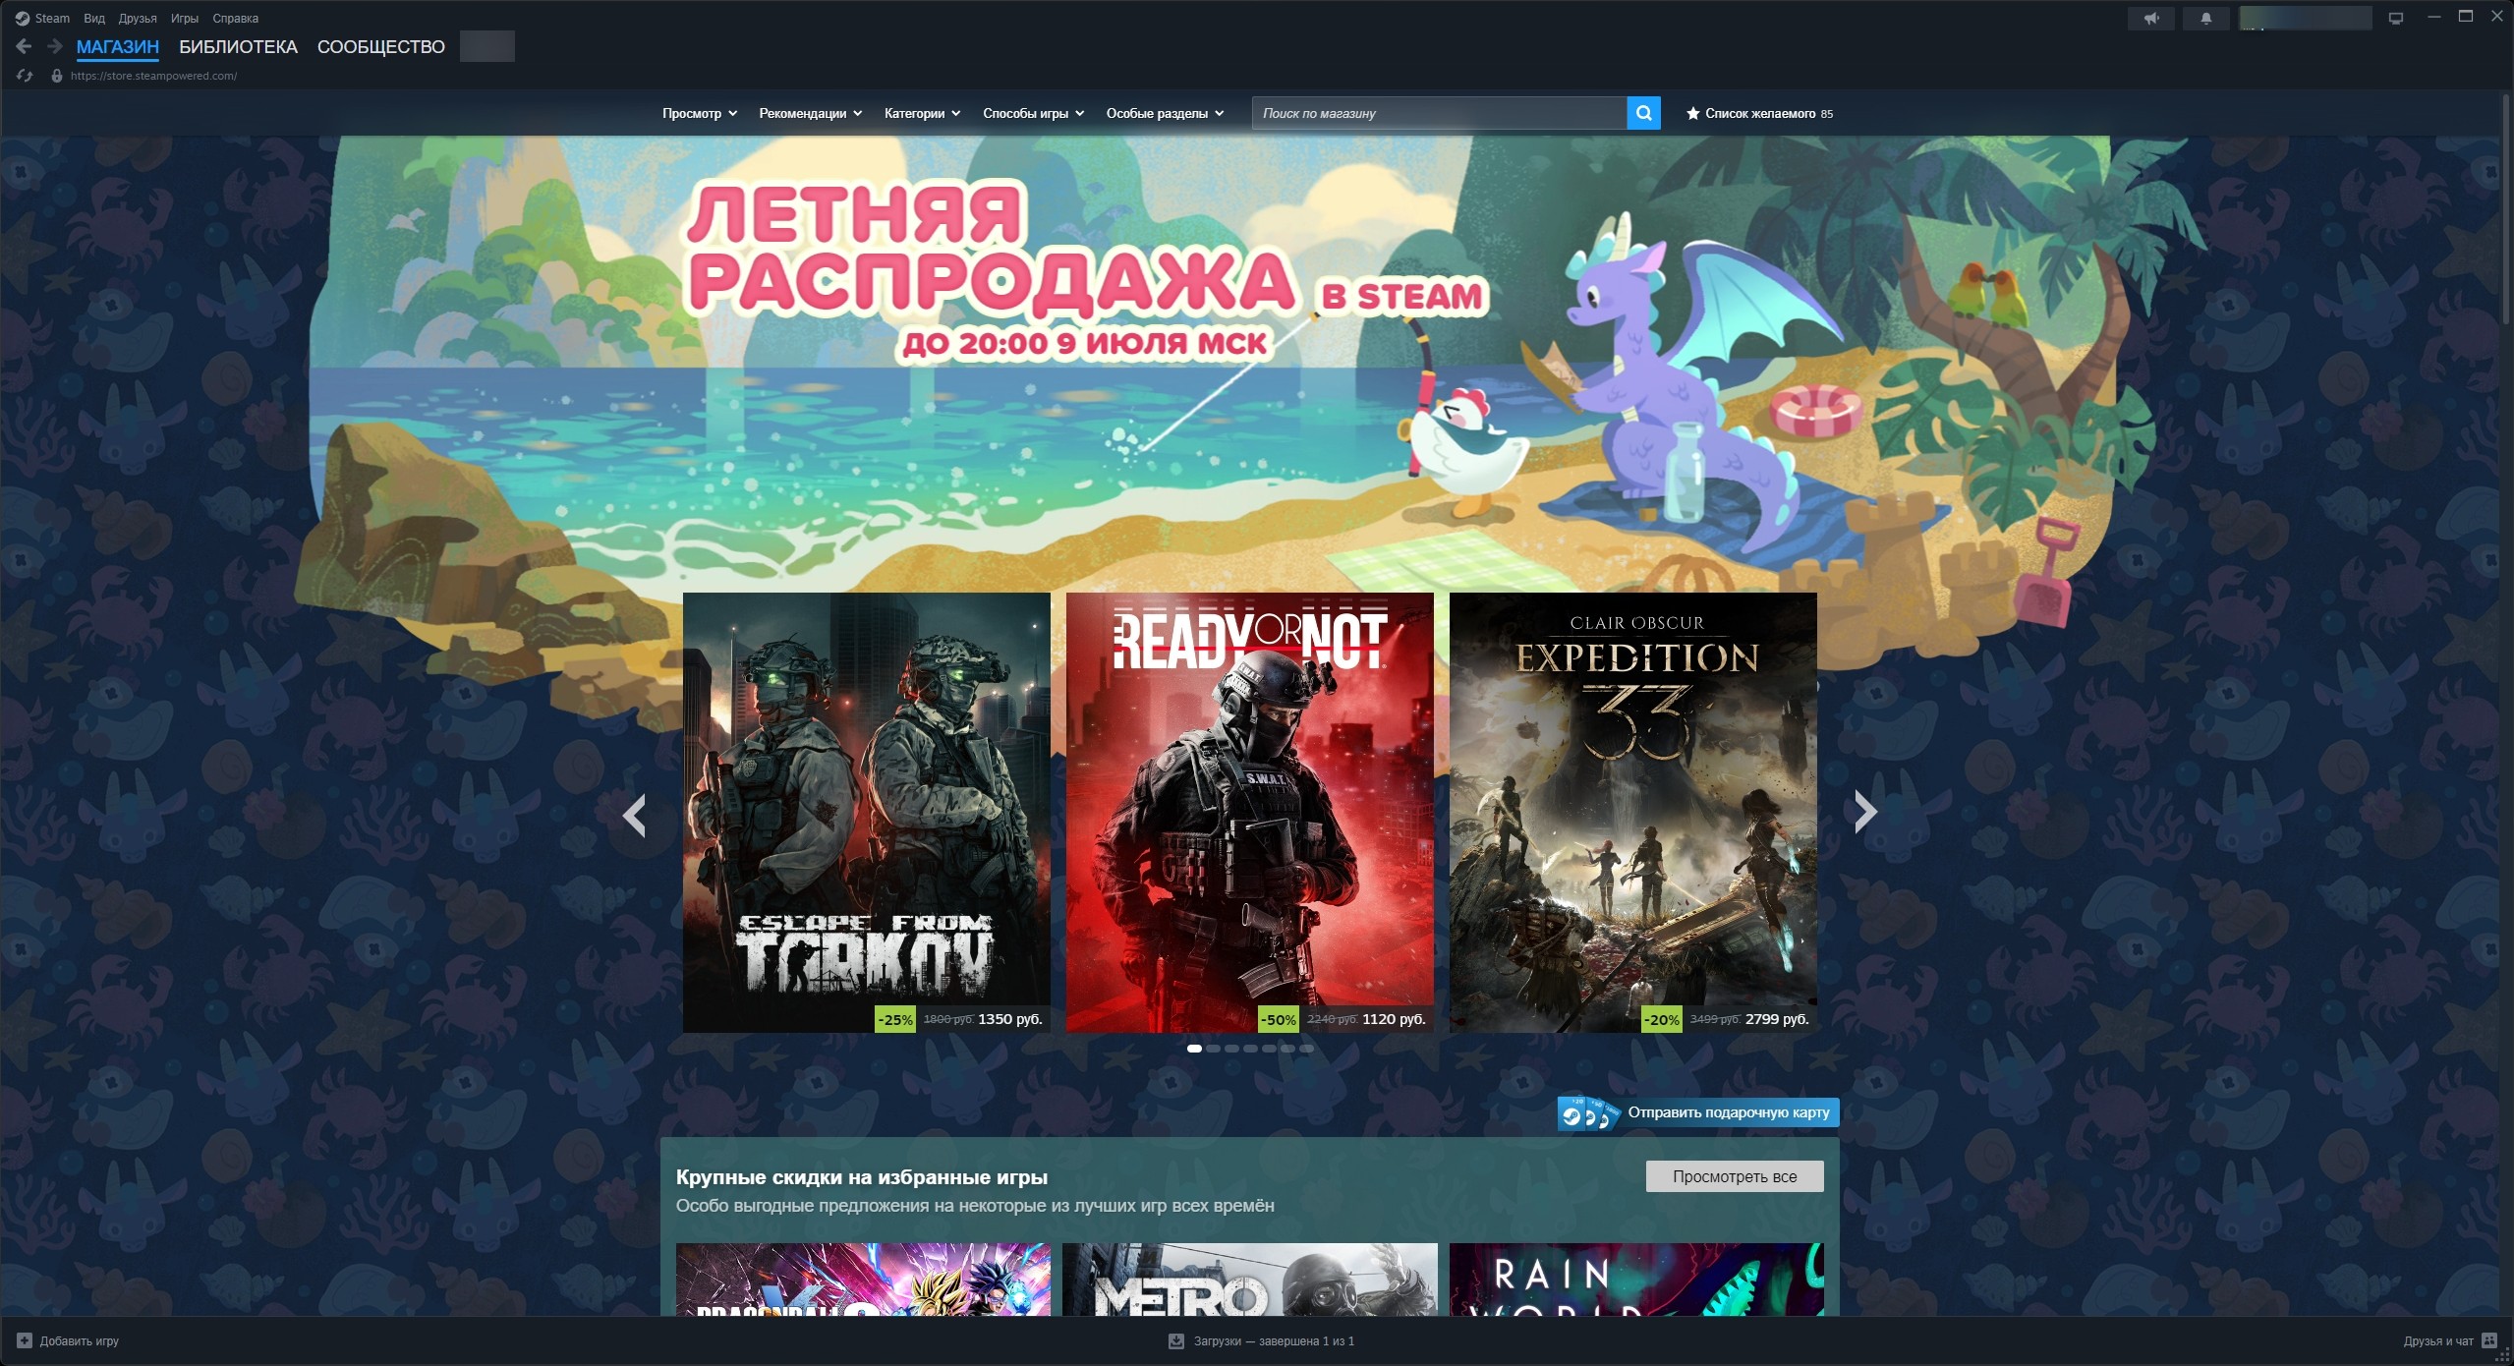The width and height of the screenshot is (2514, 1366).
Task: Switch to the СООБЩЕСТВО tab
Action: click(381, 46)
